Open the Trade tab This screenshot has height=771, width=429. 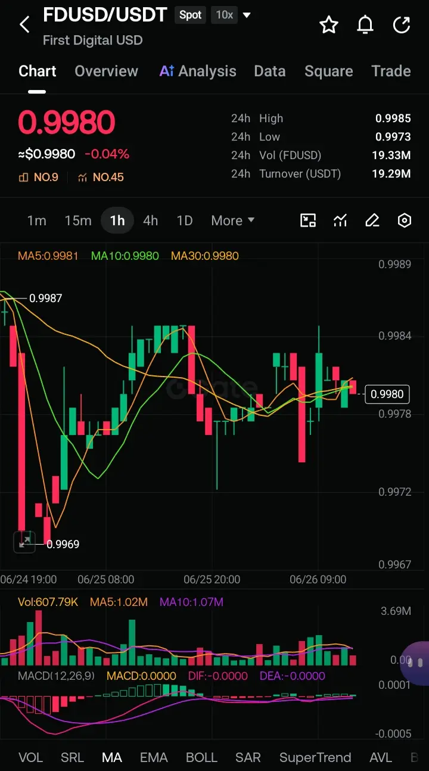click(391, 71)
